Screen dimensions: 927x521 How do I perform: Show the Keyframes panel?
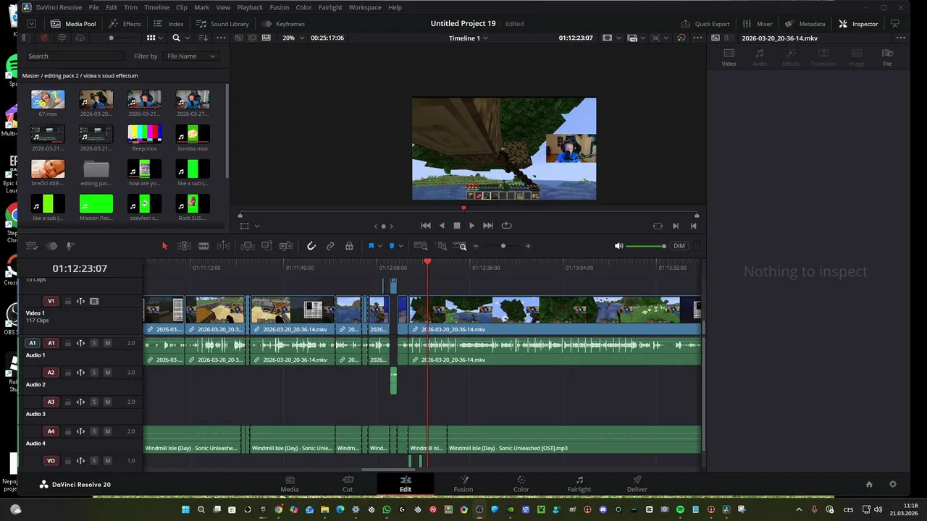[284, 24]
